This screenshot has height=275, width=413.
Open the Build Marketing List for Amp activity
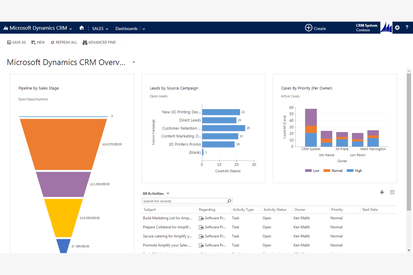click(x=167, y=218)
